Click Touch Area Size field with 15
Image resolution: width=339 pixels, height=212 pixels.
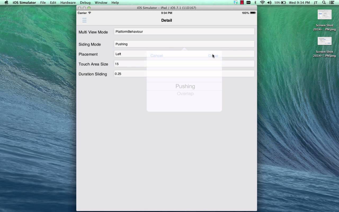pos(184,64)
